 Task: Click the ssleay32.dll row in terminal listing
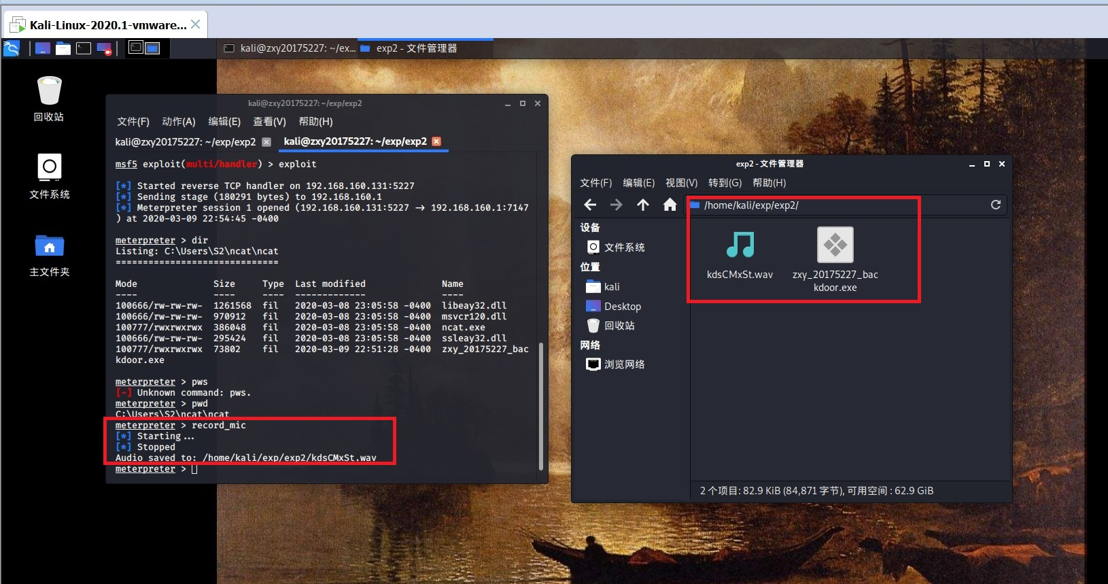click(x=311, y=338)
